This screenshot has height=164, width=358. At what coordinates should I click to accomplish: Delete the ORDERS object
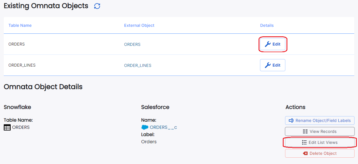(x=320, y=153)
